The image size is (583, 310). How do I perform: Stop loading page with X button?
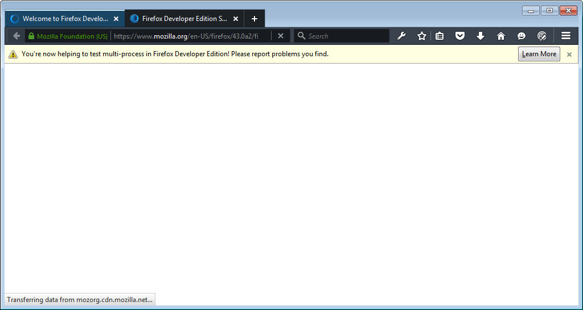(281, 36)
